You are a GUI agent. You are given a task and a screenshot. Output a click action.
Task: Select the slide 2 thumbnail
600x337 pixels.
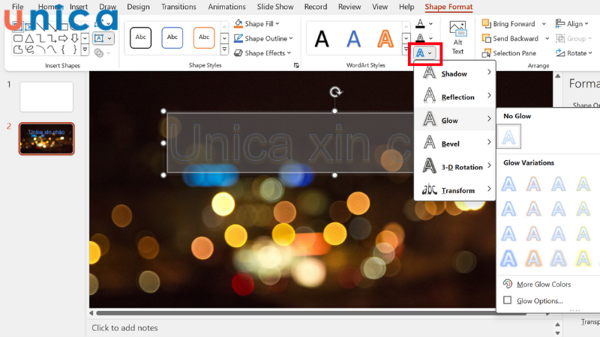pyautogui.click(x=46, y=139)
